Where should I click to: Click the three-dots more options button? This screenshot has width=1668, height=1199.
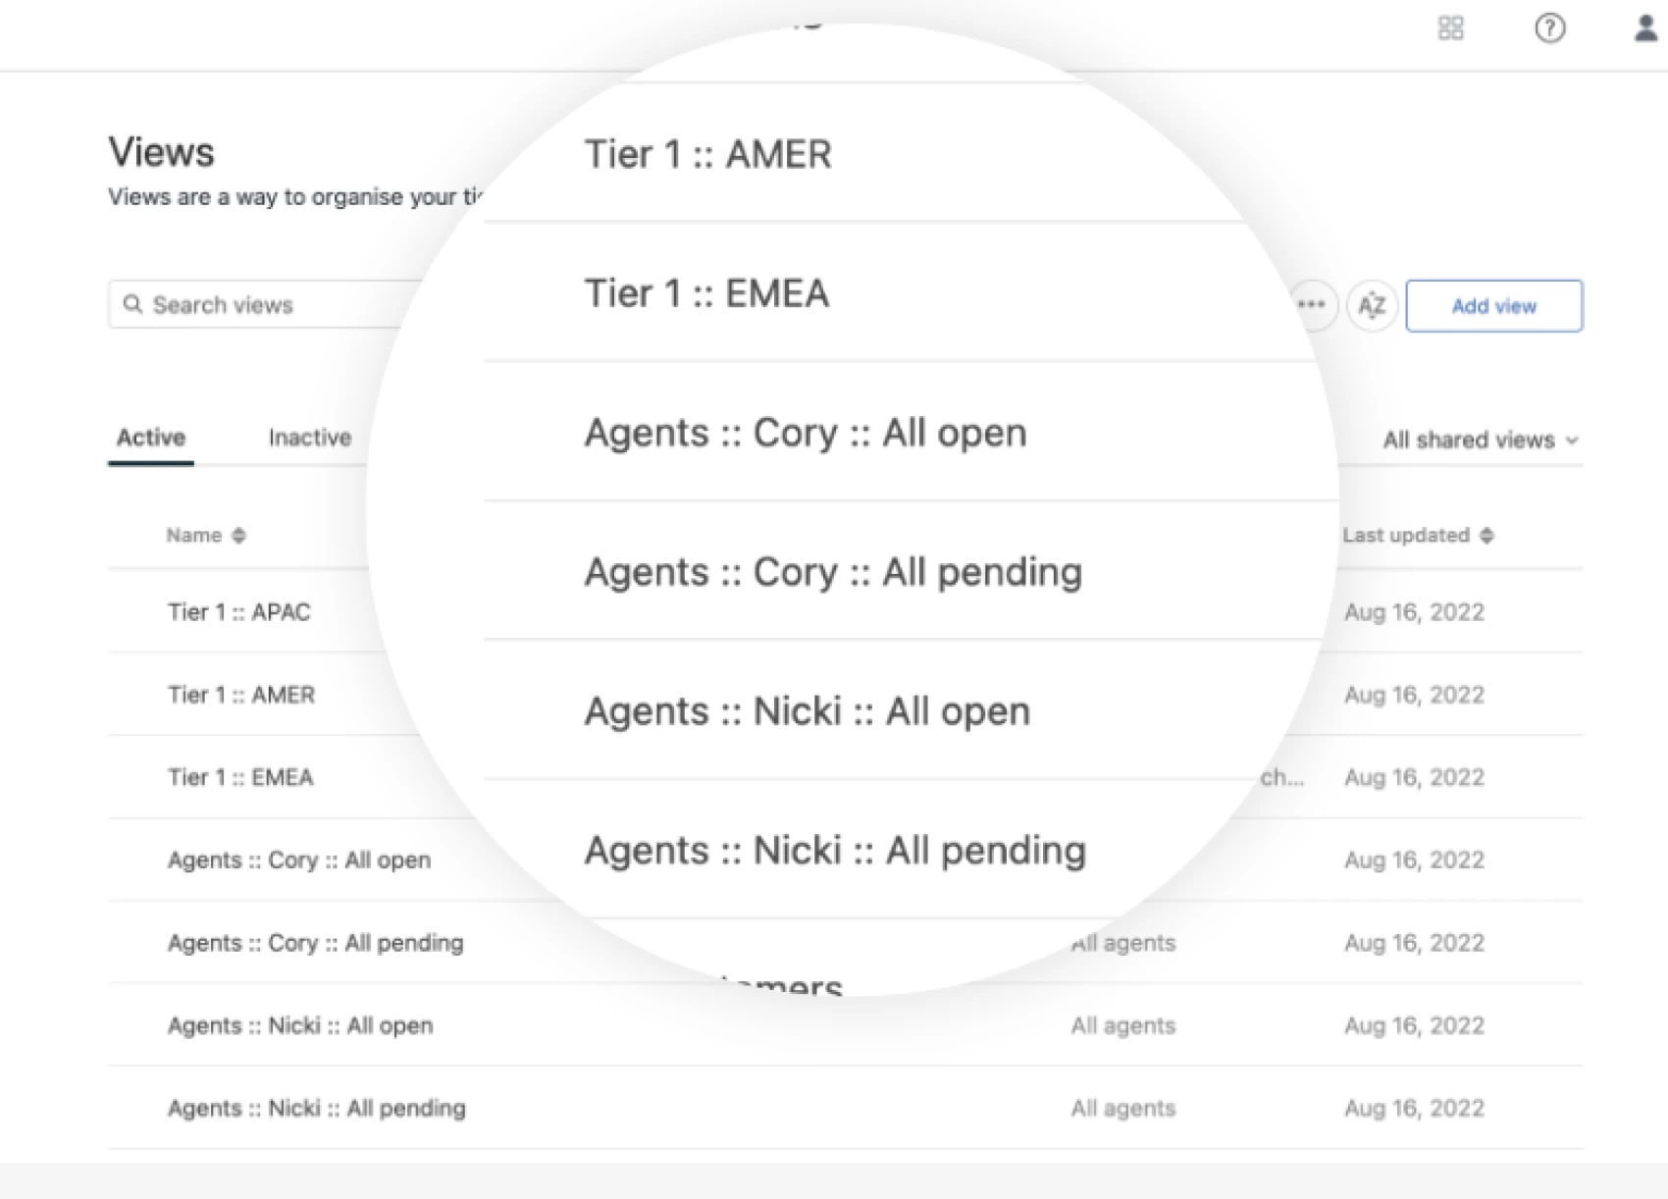point(1312,305)
